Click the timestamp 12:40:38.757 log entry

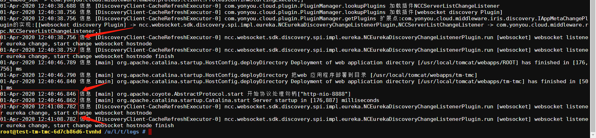tap(57, 50)
